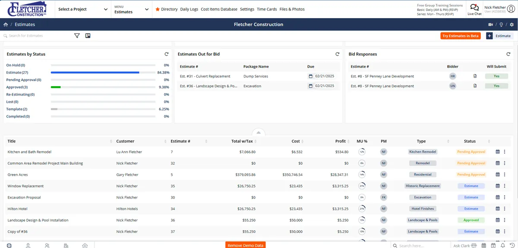
Task: Open Daily Logs from top menu
Action: pyautogui.click(x=189, y=9)
